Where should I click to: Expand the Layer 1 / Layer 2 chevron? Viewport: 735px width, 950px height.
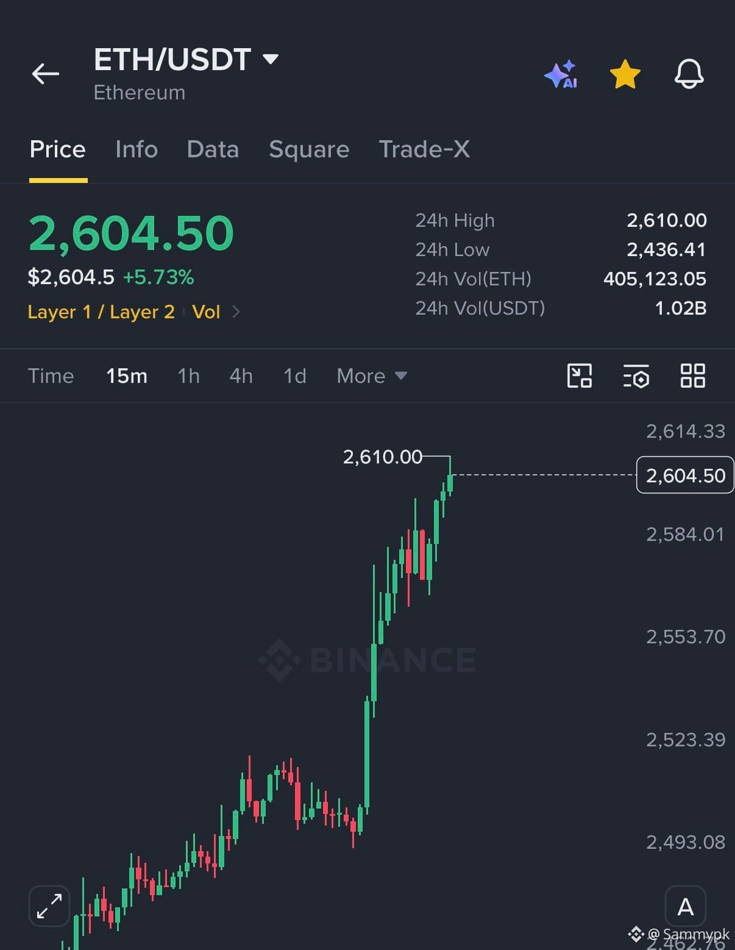pos(236,312)
